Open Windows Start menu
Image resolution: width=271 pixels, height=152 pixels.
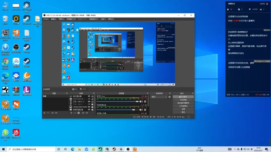point(3,149)
